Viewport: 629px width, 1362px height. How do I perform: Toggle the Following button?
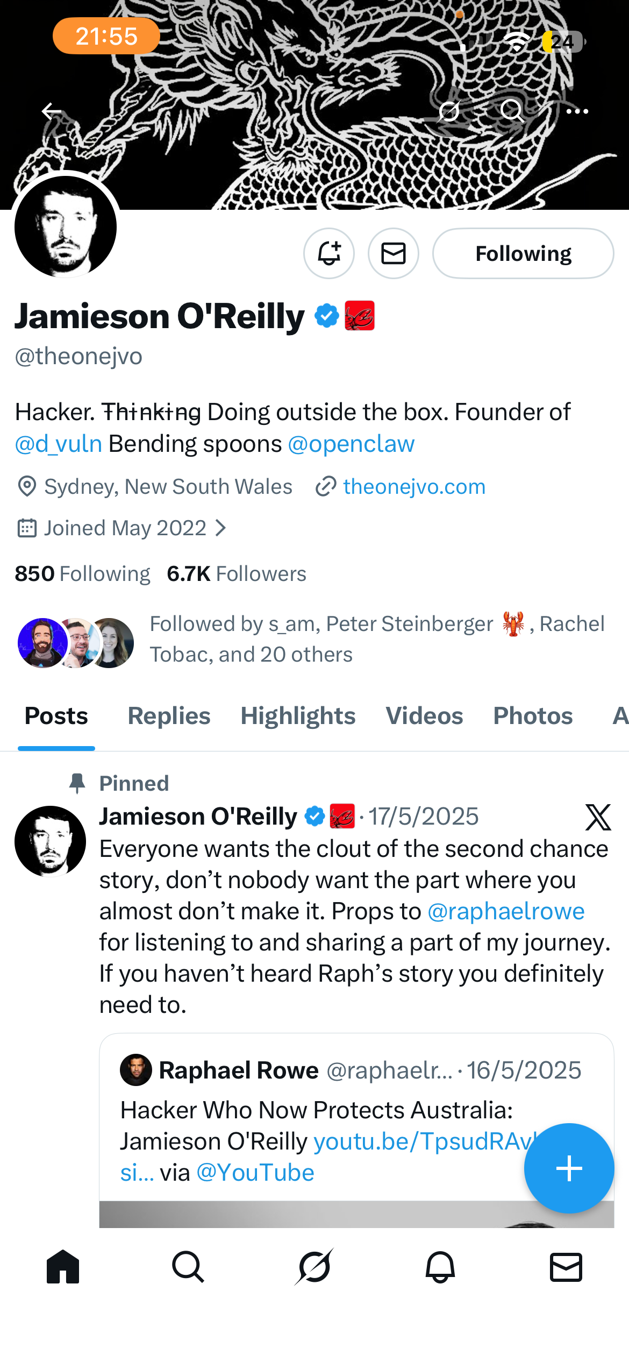[523, 253]
